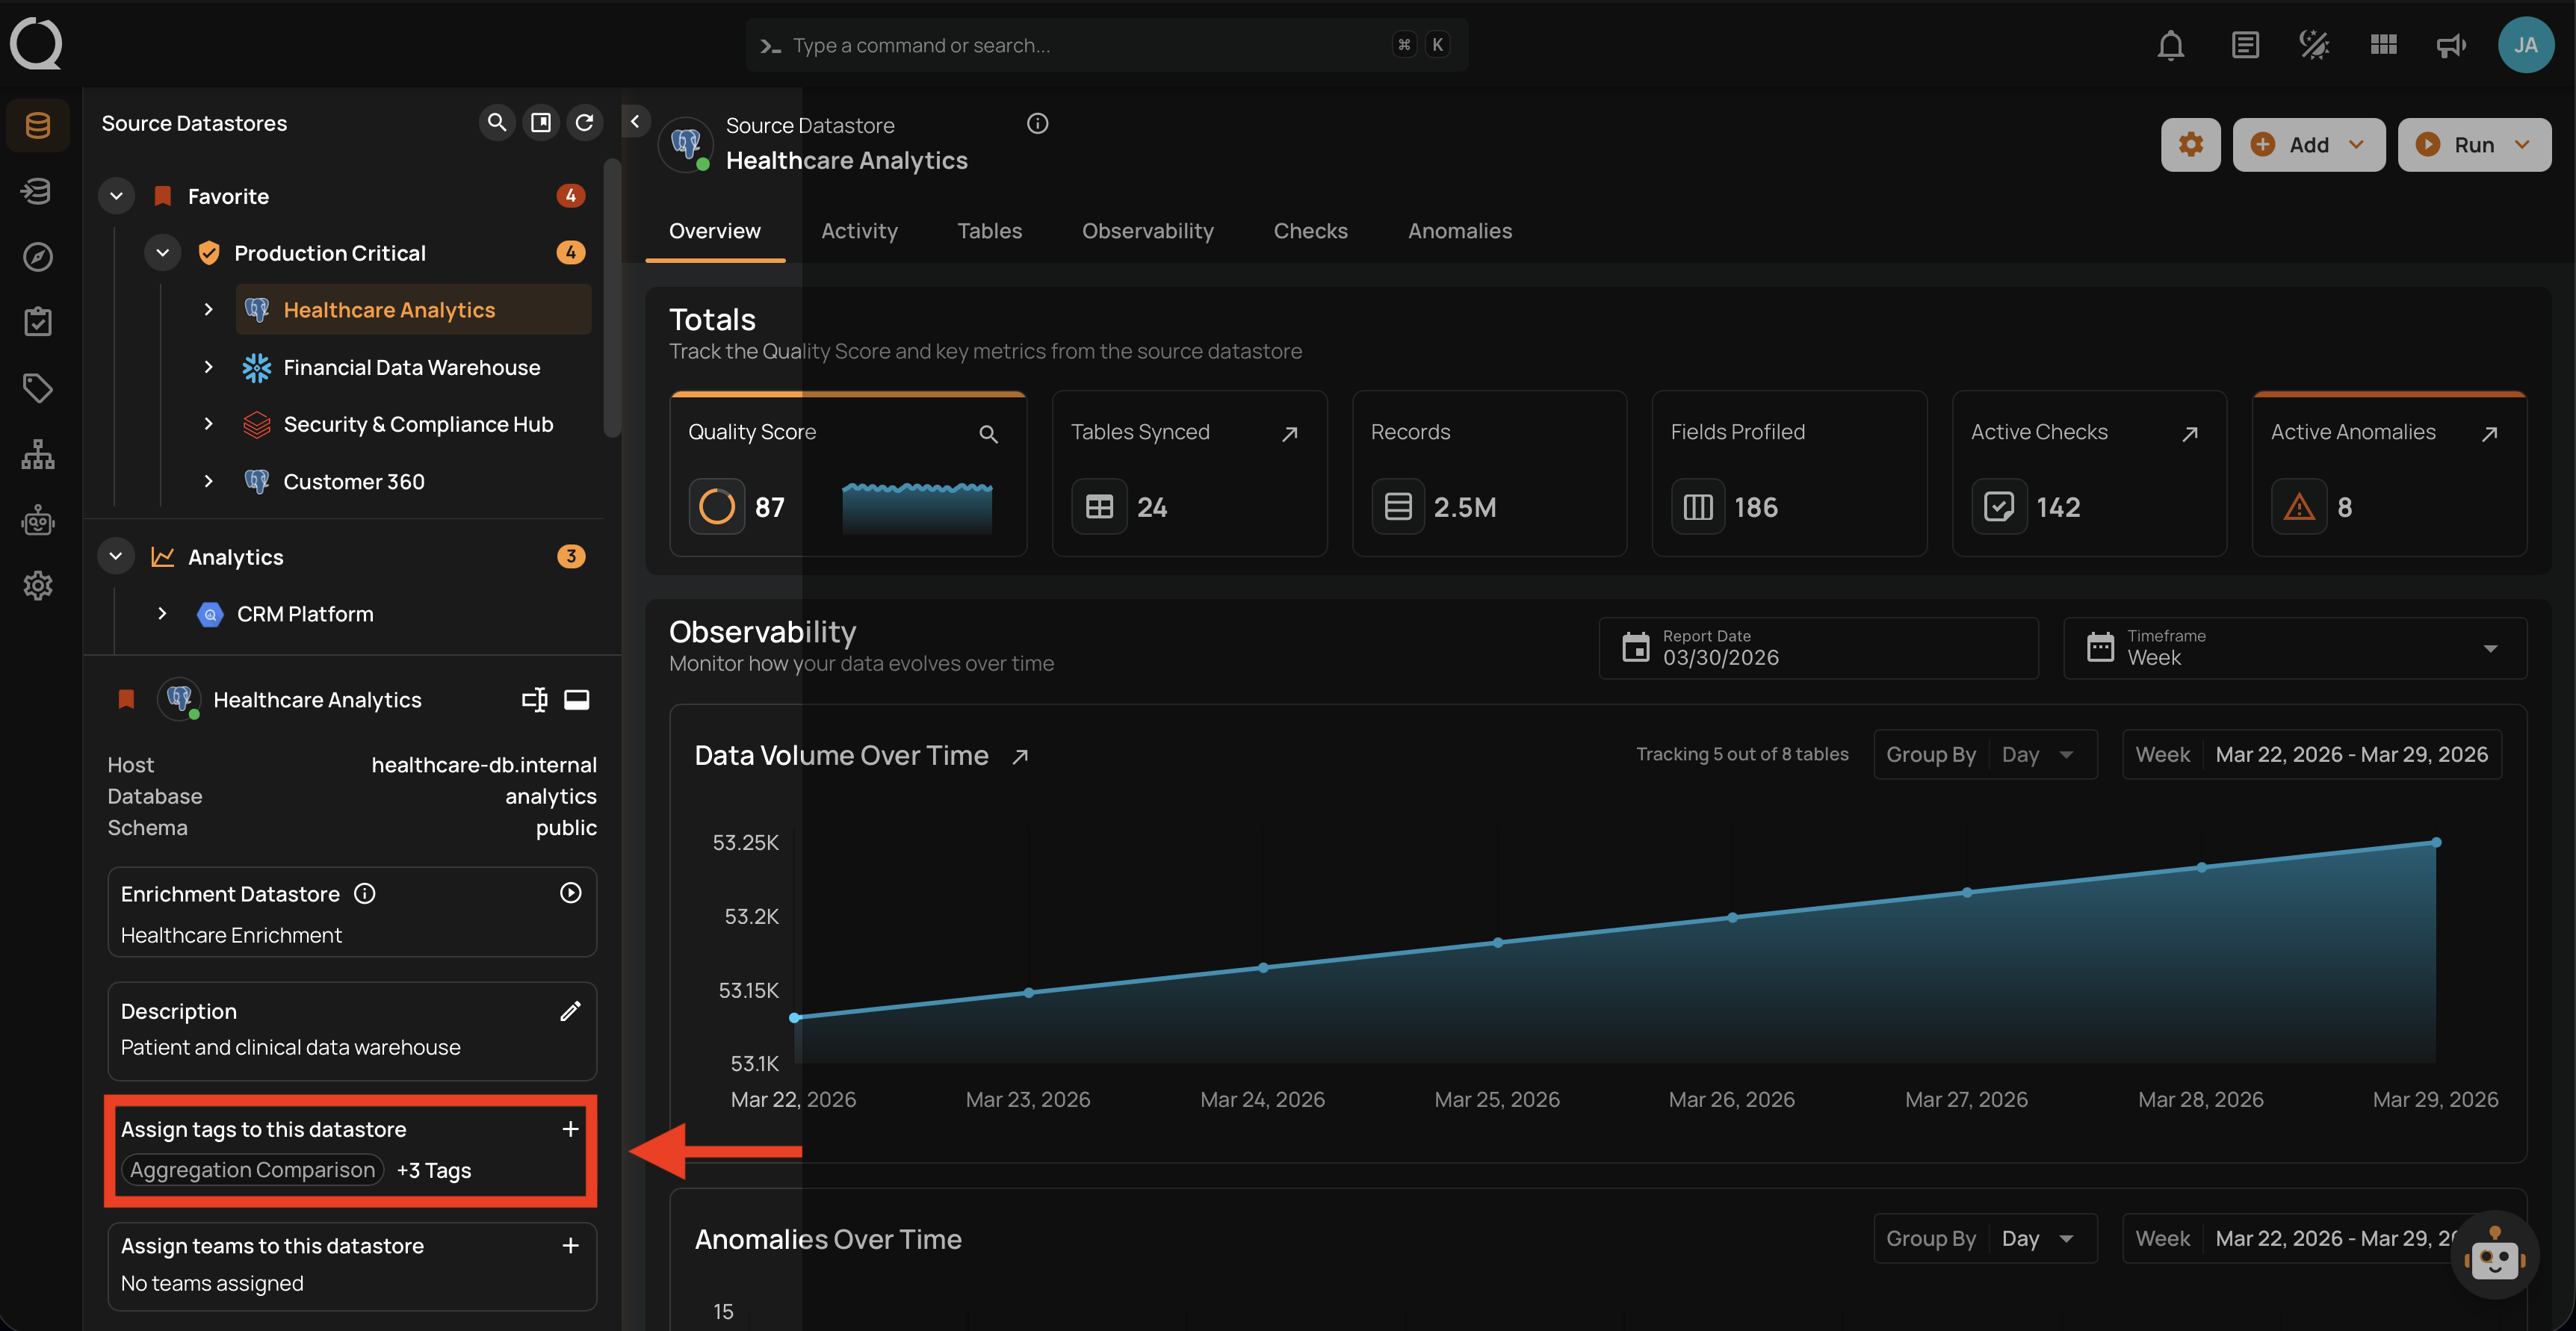Toggle the bottom panel layout icon
The image size is (2576, 1331).
(577, 699)
